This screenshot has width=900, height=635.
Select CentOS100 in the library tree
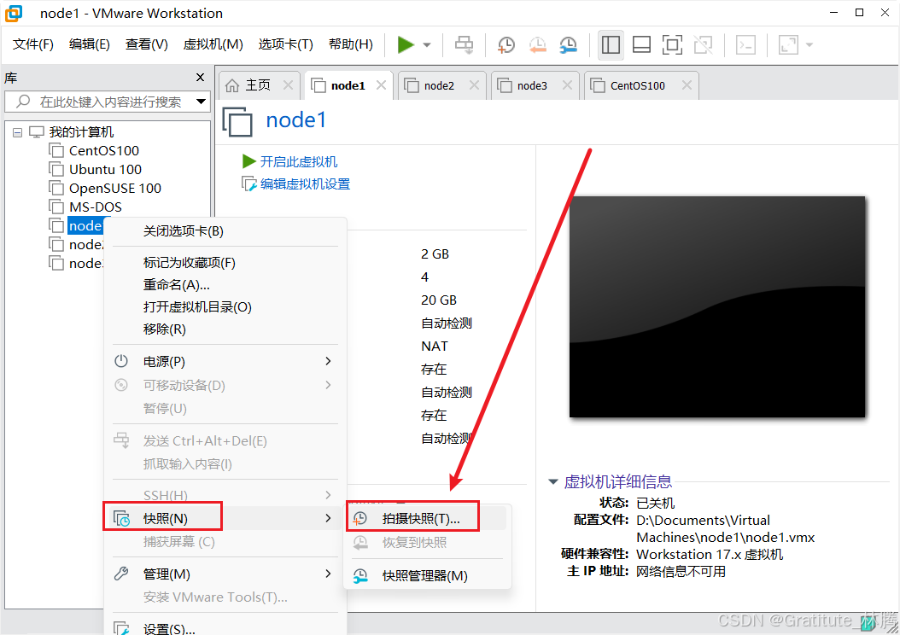tap(104, 151)
